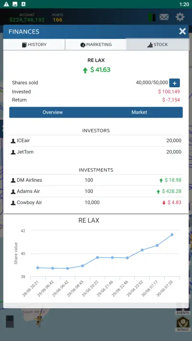This screenshot has height=341, width=192.
Task: Tap the ICEair investor person icon
Action: coord(13,141)
